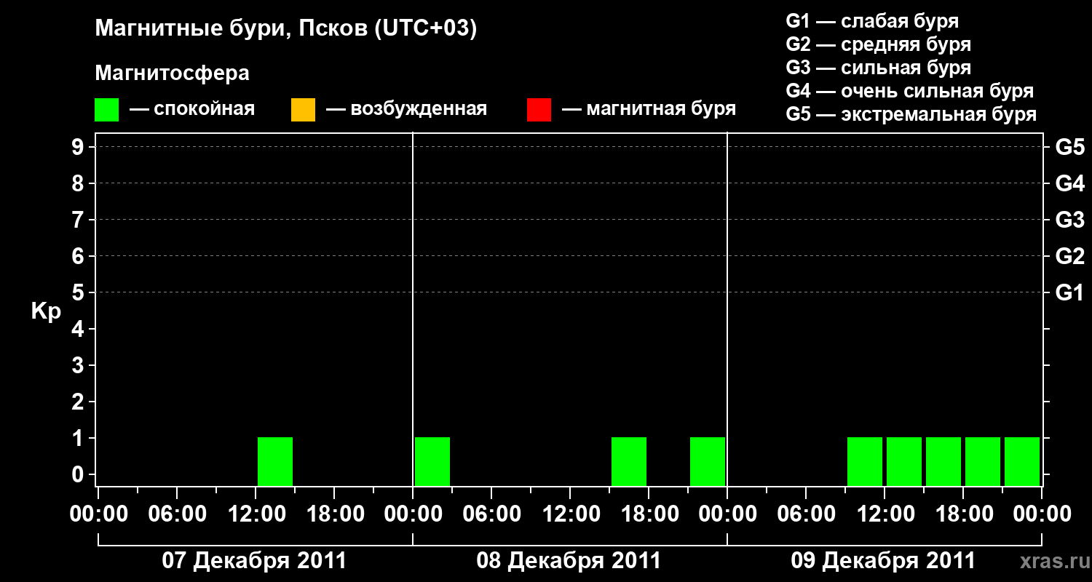This screenshot has width=1092, height=582.
Task: Click the 00:00 label ending 09 Декабря
Action: (1042, 514)
